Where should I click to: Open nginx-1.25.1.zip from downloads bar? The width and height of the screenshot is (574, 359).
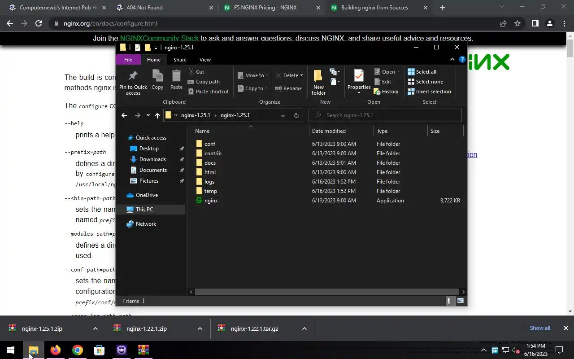(42, 328)
